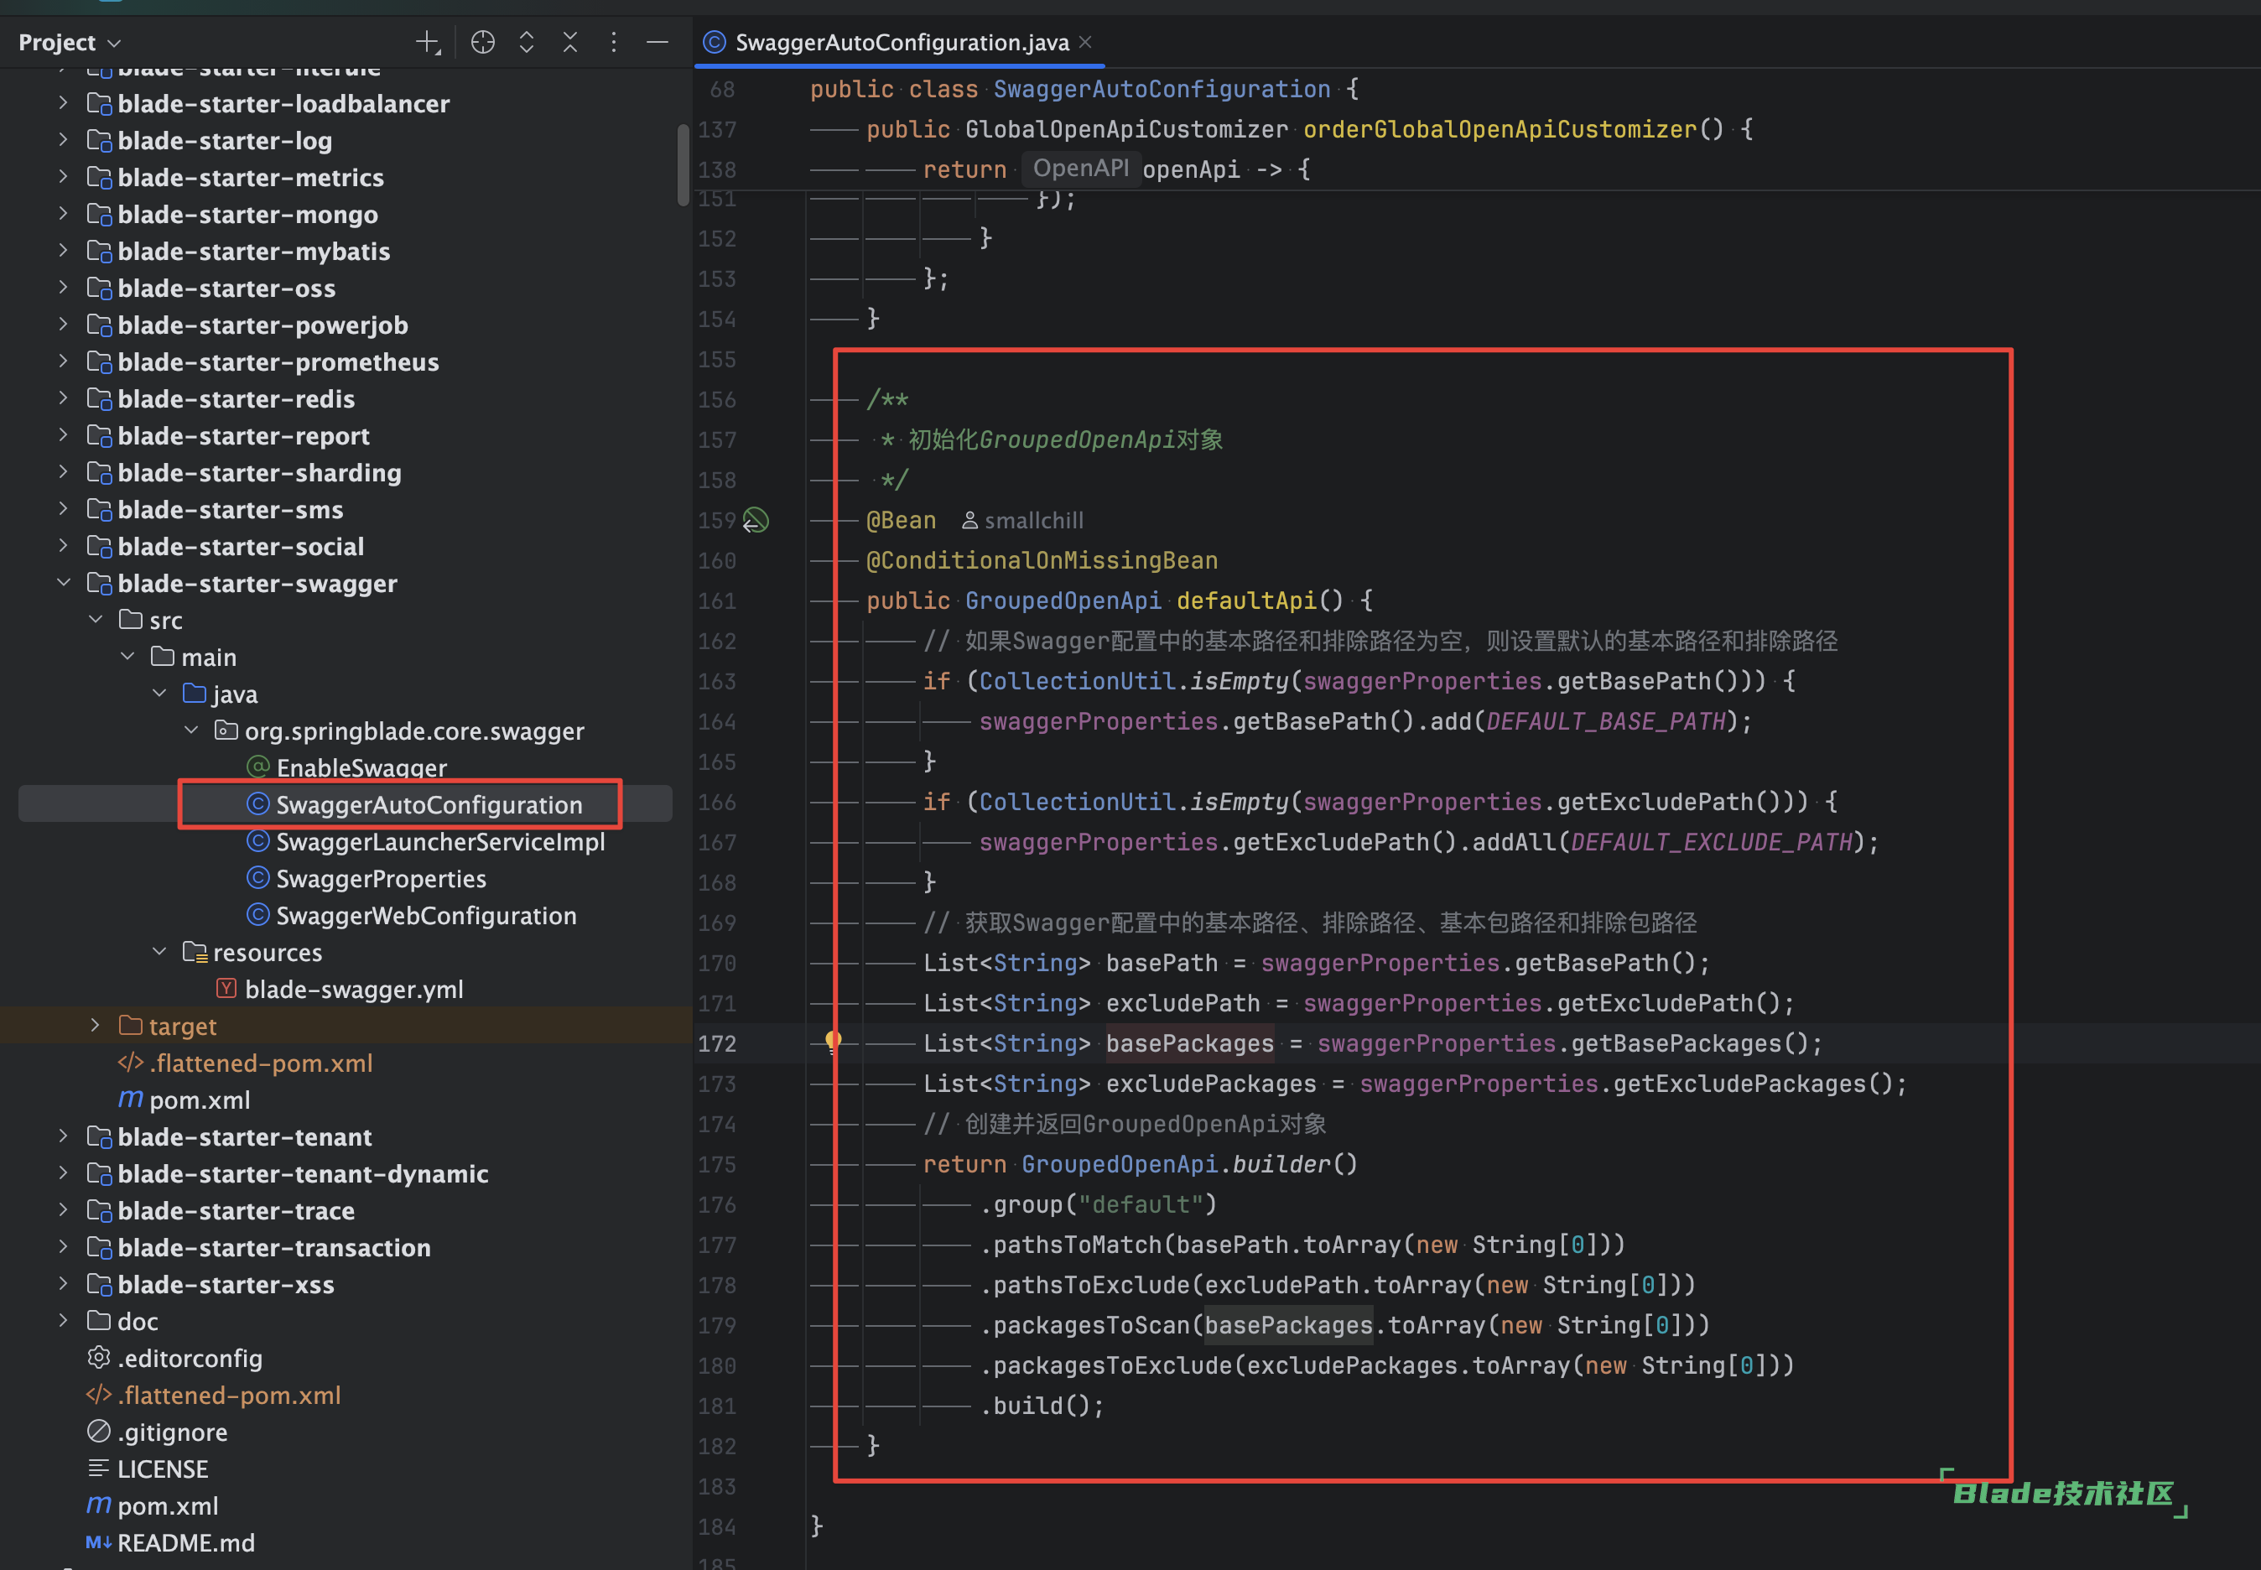Collapse the java folder
The height and width of the screenshot is (1570, 2261).
click(159, 694)
